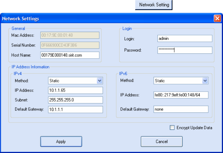Click the Network Setting button above the dialog
The width and height of the screenshot is (223, 153).
pyautogui.click(x=154, y=5)
